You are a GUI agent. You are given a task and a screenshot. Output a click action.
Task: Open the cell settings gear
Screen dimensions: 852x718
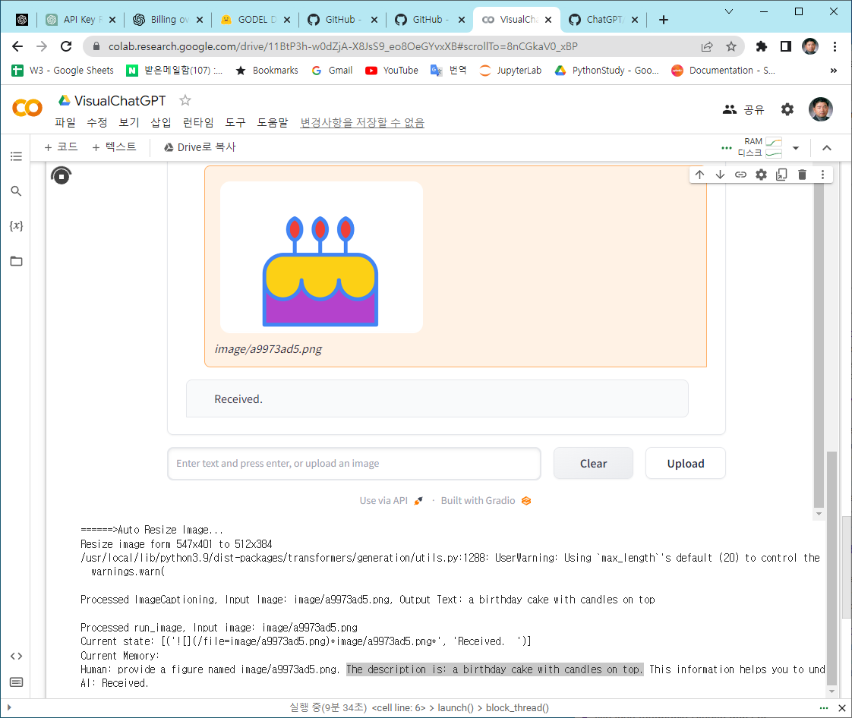coord(761,174)
